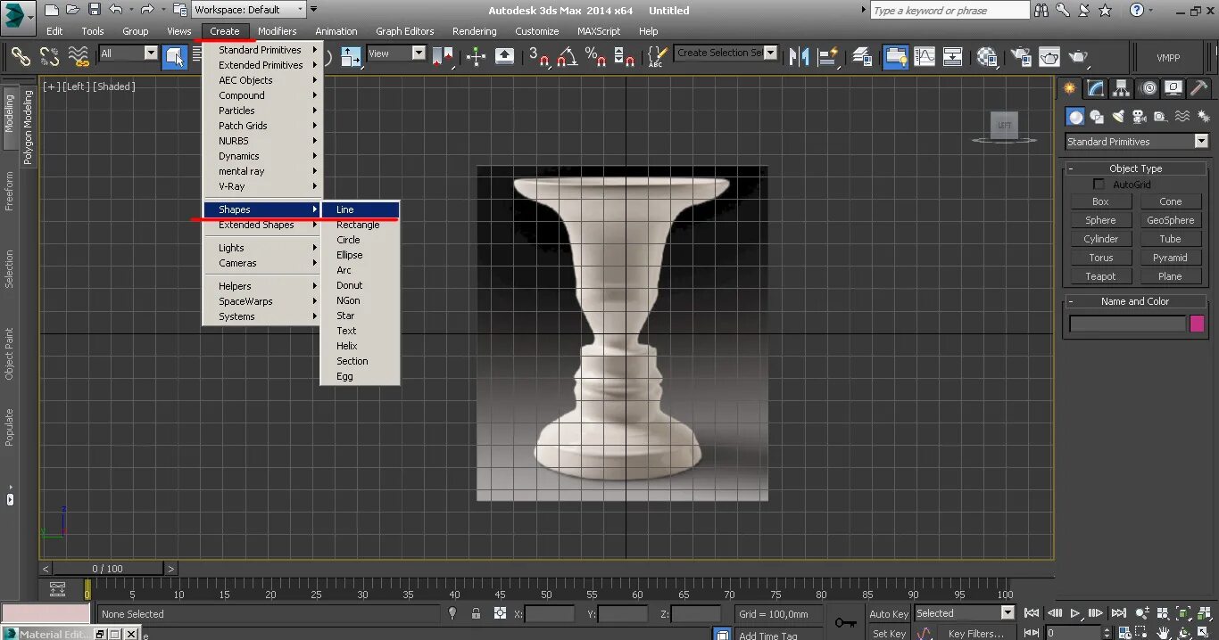
Task: Select the Cameras category icon
Action: [x=1139, y=117]
